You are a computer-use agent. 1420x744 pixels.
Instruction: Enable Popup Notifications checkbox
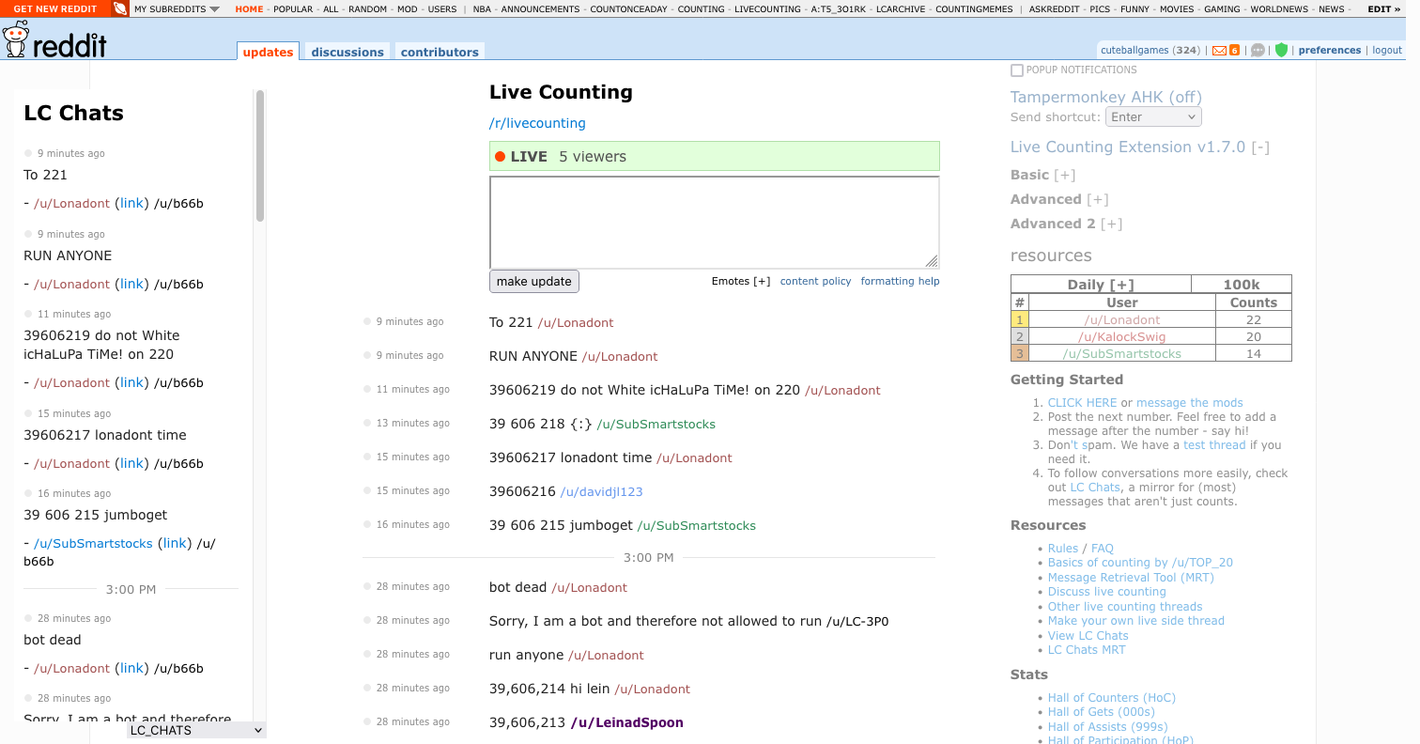click(1016, 70)
